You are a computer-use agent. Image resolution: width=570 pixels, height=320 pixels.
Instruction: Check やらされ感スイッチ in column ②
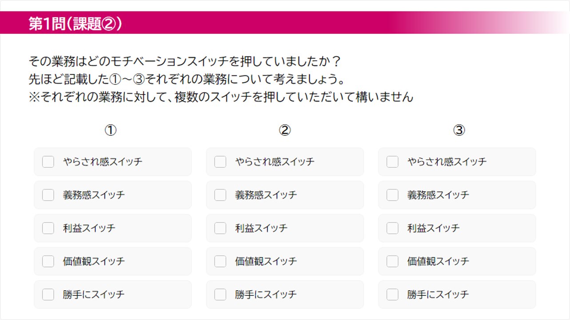pyautogui.click(x=220, y=162)
